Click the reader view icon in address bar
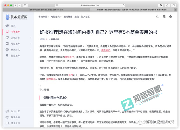Image resolution: width=180 pixels, height=130 pixels. (56, 5)
